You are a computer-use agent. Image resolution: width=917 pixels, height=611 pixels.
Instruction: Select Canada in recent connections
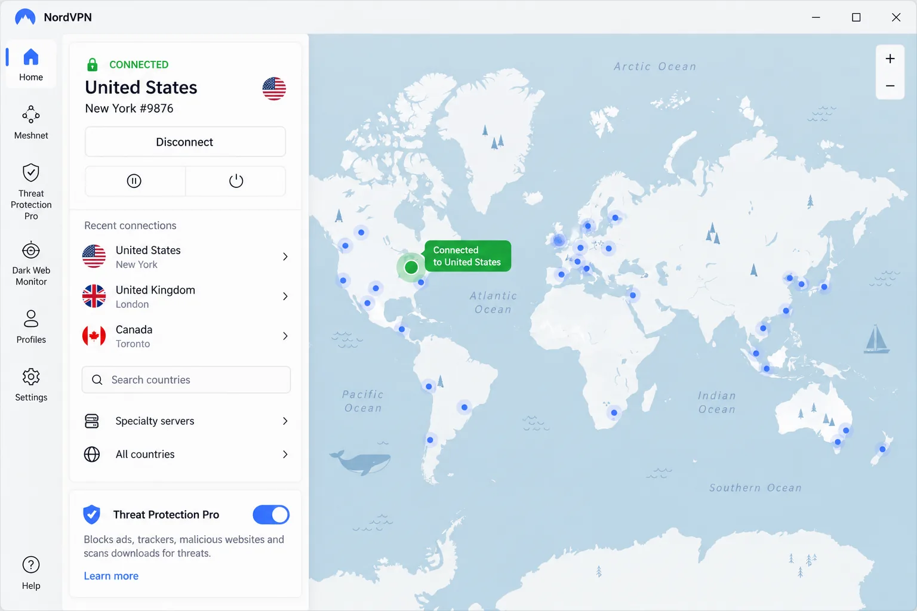tap(186, 336)
